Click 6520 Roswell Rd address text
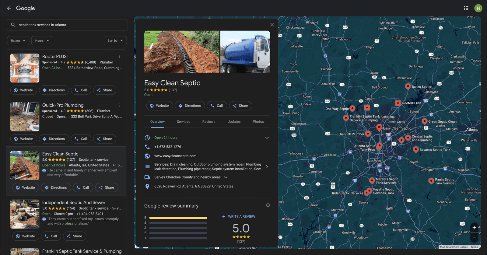The height and width of the screenshot is (255, 487). (194, 186)
